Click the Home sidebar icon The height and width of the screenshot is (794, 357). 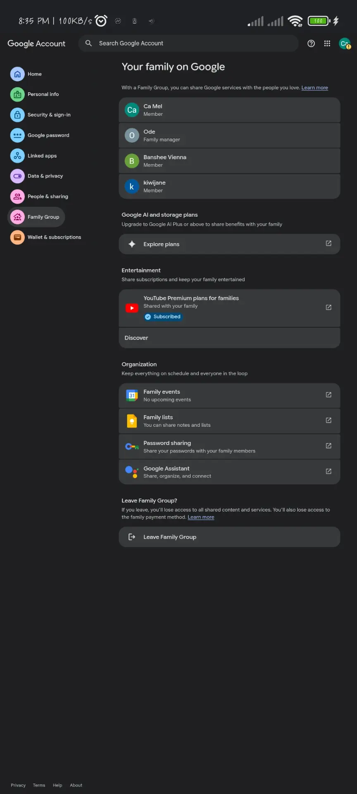coord(17,74)
